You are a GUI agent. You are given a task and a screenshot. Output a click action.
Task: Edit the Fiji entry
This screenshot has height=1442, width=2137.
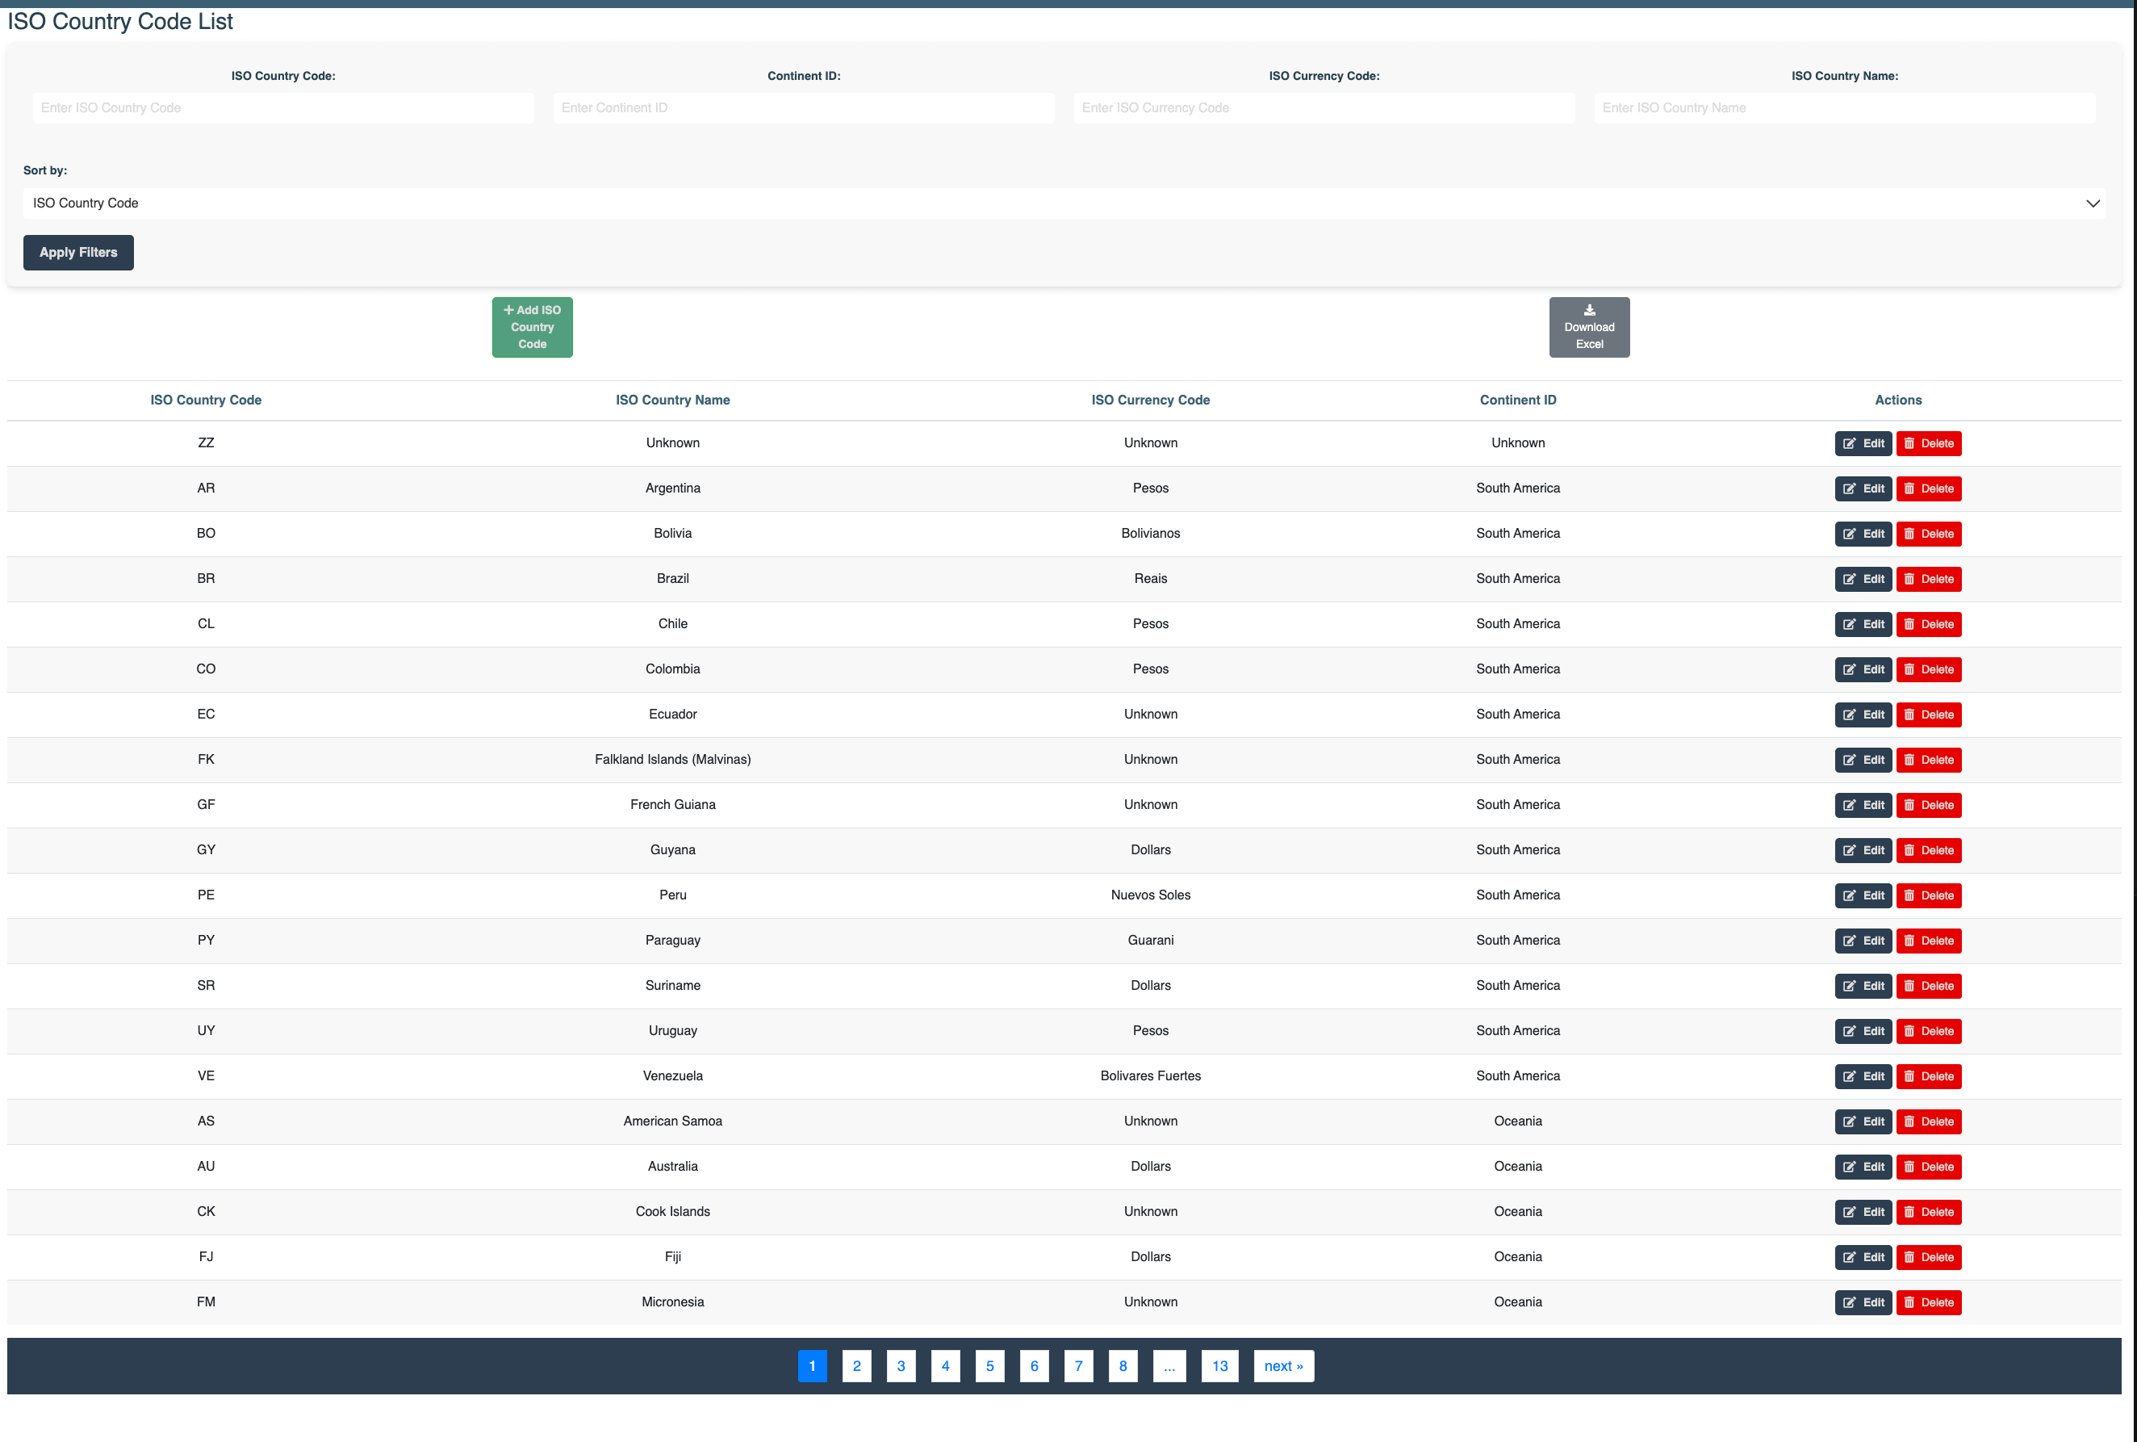pos(1863,1257)
